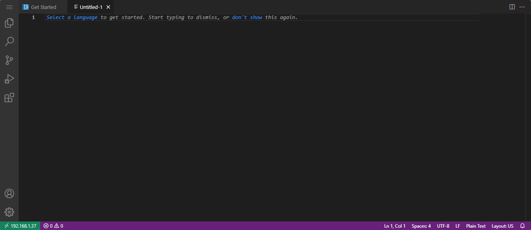Image resolution: width=531 pixels, height=230 pixels.
Task: Open the Manage gear icon
Action: tap(9, 212)
